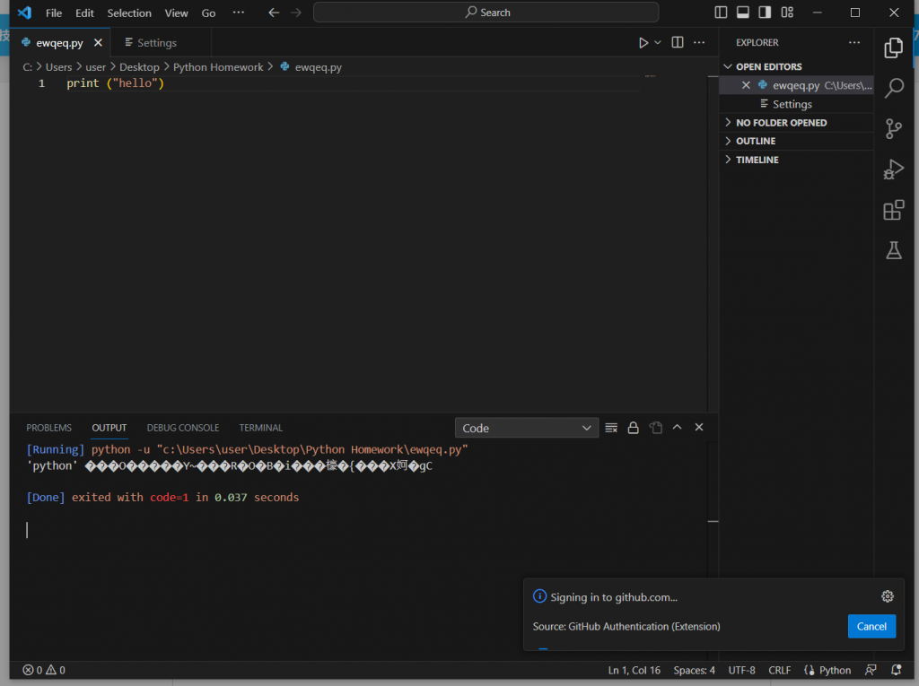
Task: Open the Go menu
Action: 208,13
